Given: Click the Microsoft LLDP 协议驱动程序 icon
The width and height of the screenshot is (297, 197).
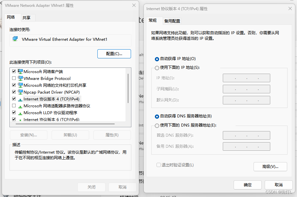Looking at the screenshot, I should (x=20, y=113).
